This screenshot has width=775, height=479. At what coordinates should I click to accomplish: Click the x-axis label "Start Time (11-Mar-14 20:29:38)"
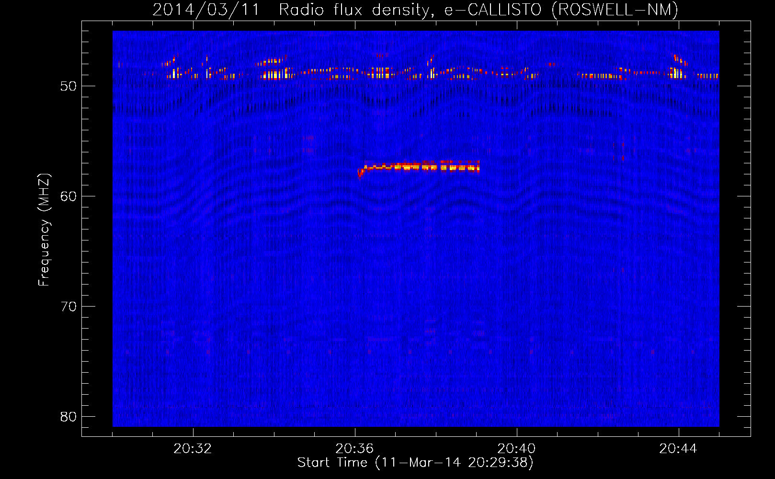point(415,463)
